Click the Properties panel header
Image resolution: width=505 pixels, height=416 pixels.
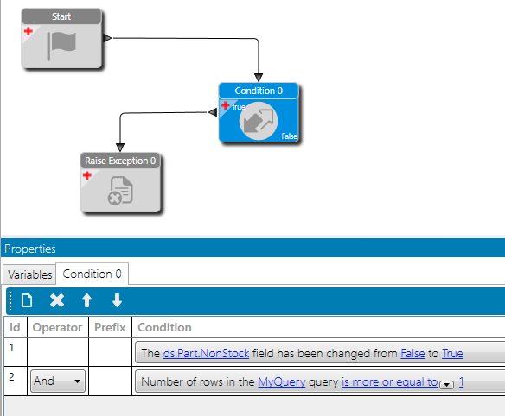252,249
